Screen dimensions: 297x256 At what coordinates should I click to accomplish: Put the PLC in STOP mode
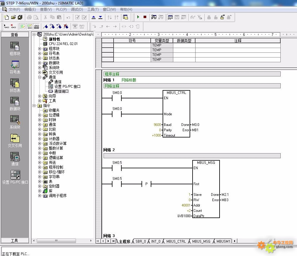pyautogui.click(x=145, y=17)
